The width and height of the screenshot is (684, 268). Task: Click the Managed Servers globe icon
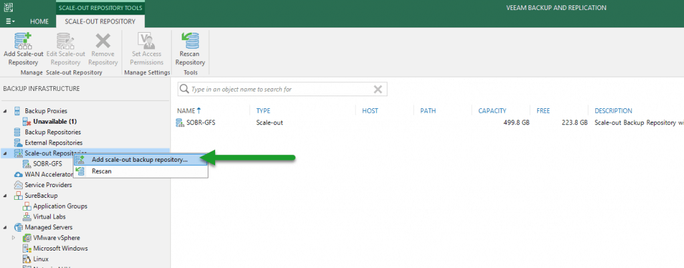pyautogui.click(x=18, y=227)
